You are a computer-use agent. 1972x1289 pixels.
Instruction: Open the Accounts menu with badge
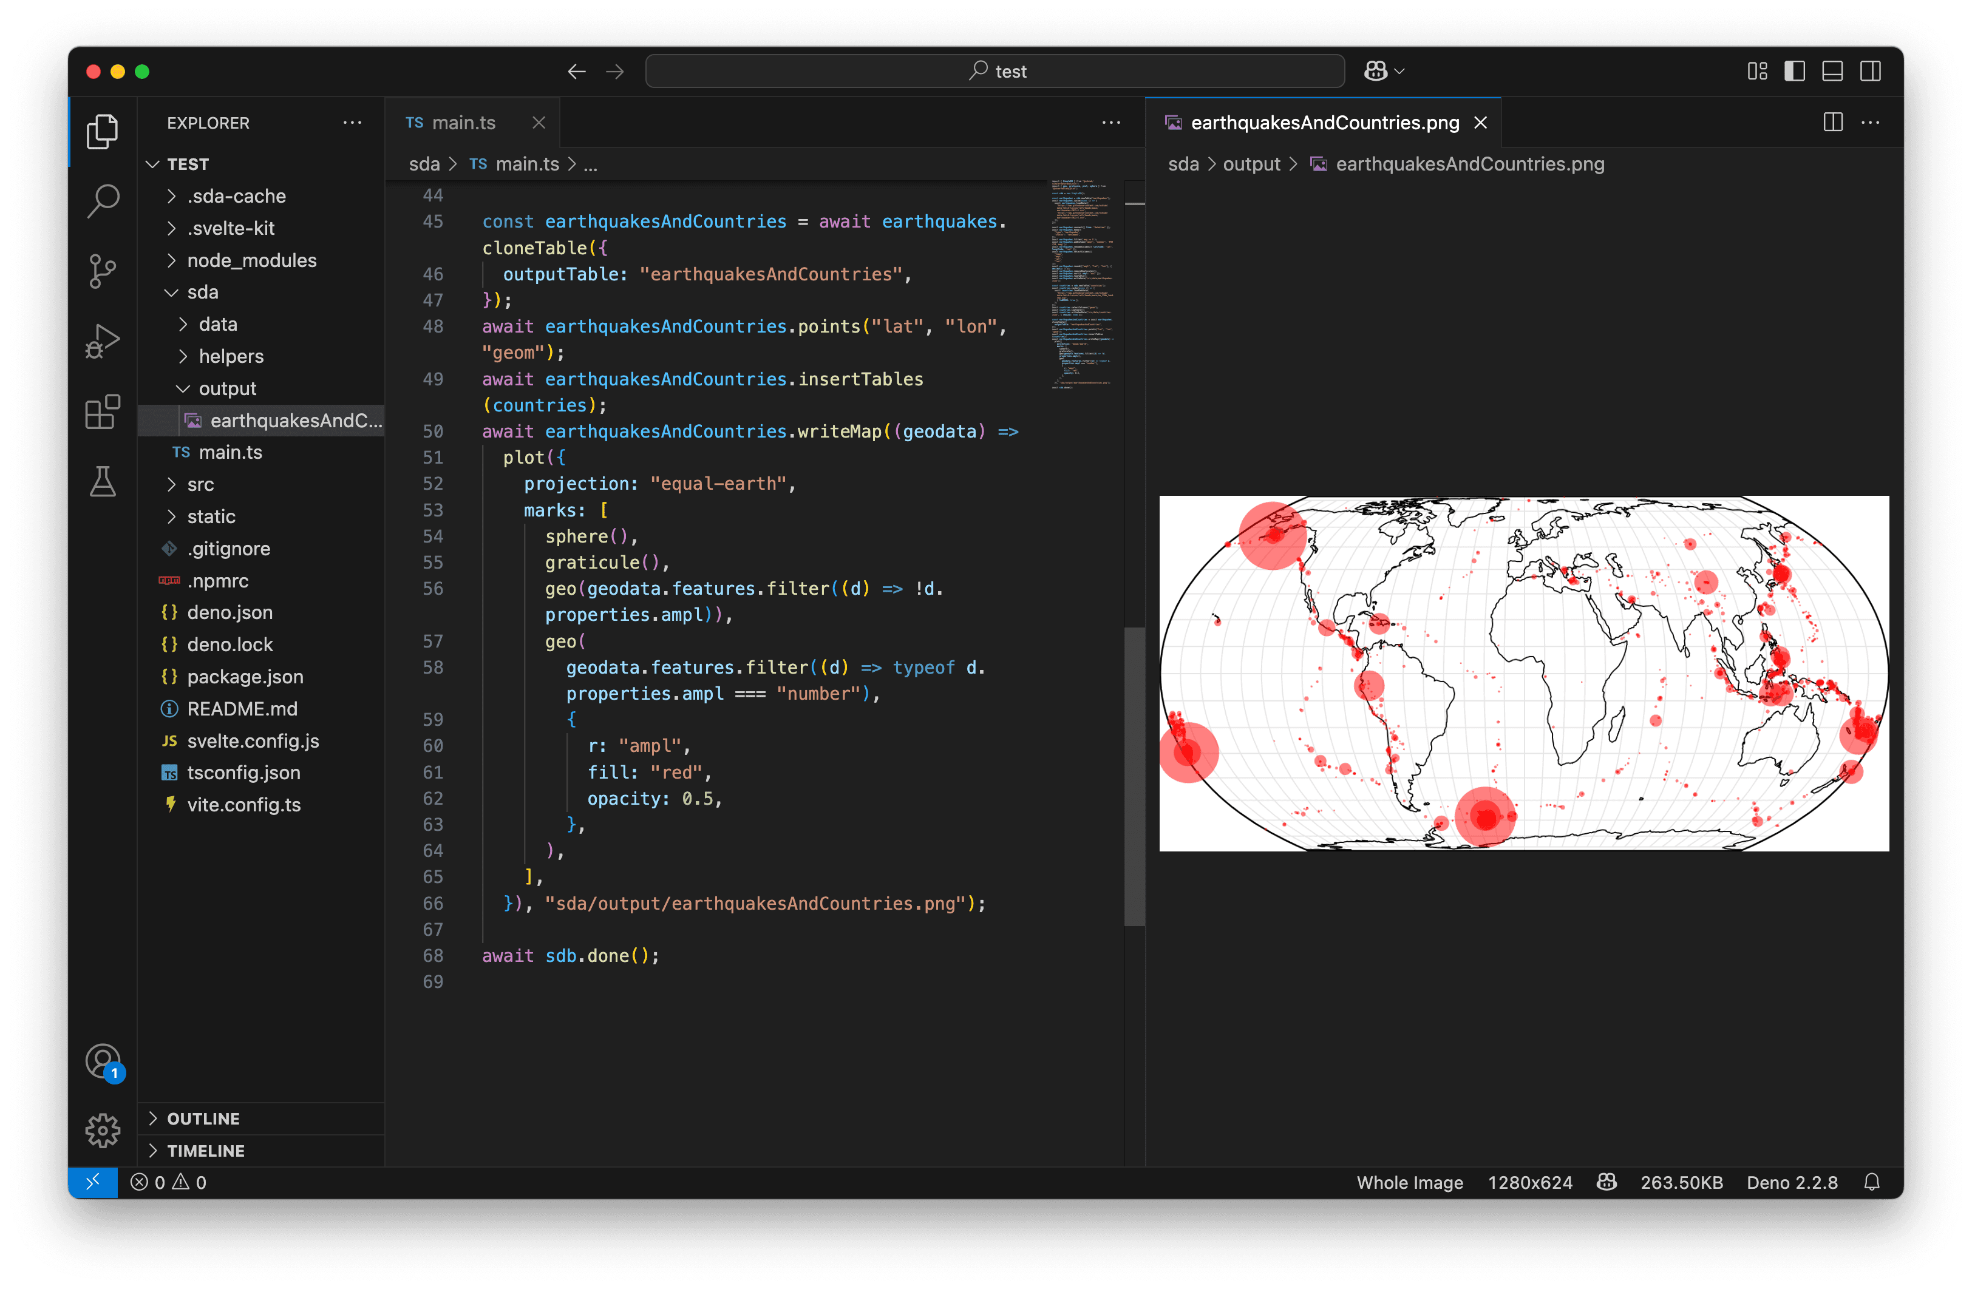(103, 1061)
